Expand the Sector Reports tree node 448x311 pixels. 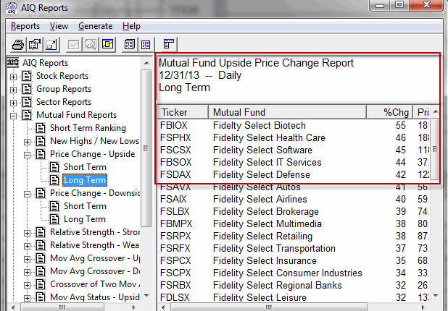tap(14, 103)
